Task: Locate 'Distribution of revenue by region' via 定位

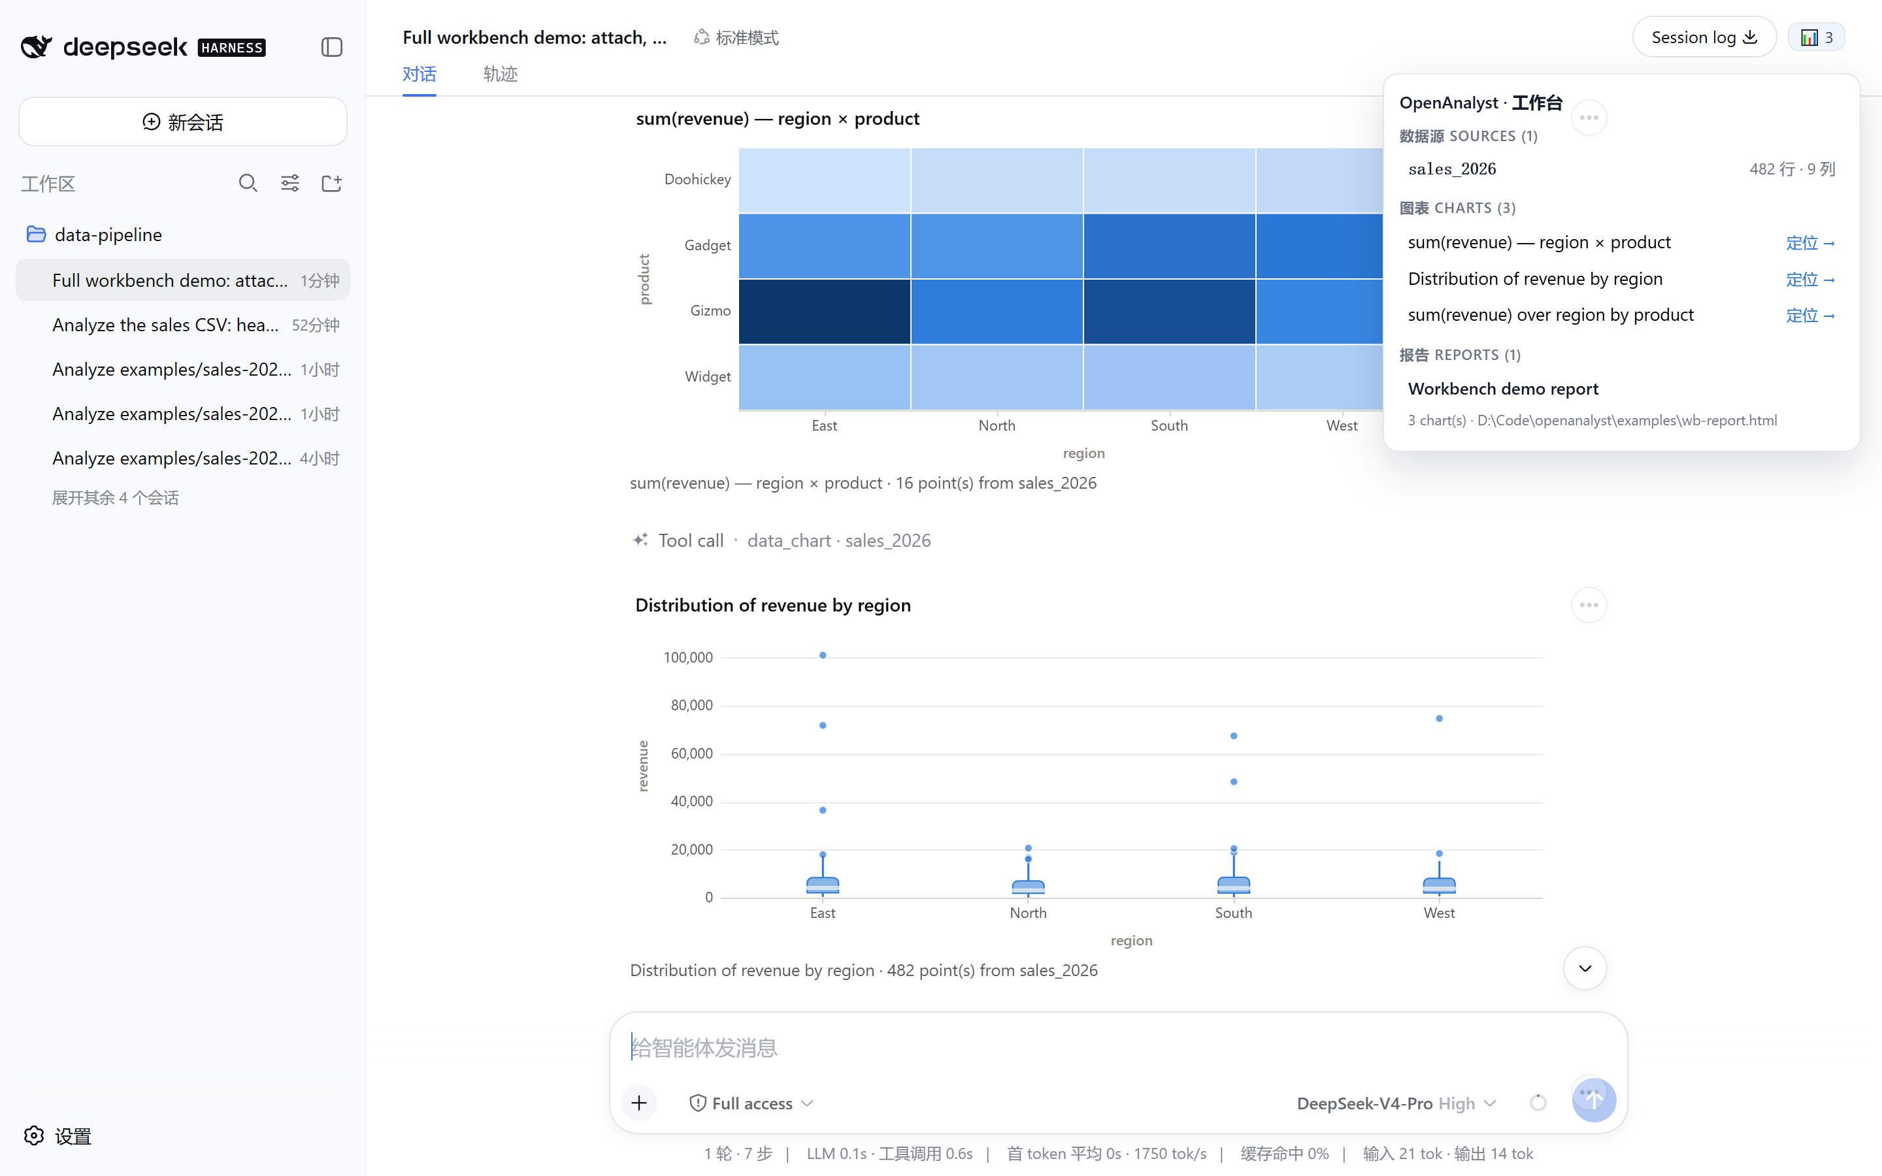Action: [x=1811, y=279]
